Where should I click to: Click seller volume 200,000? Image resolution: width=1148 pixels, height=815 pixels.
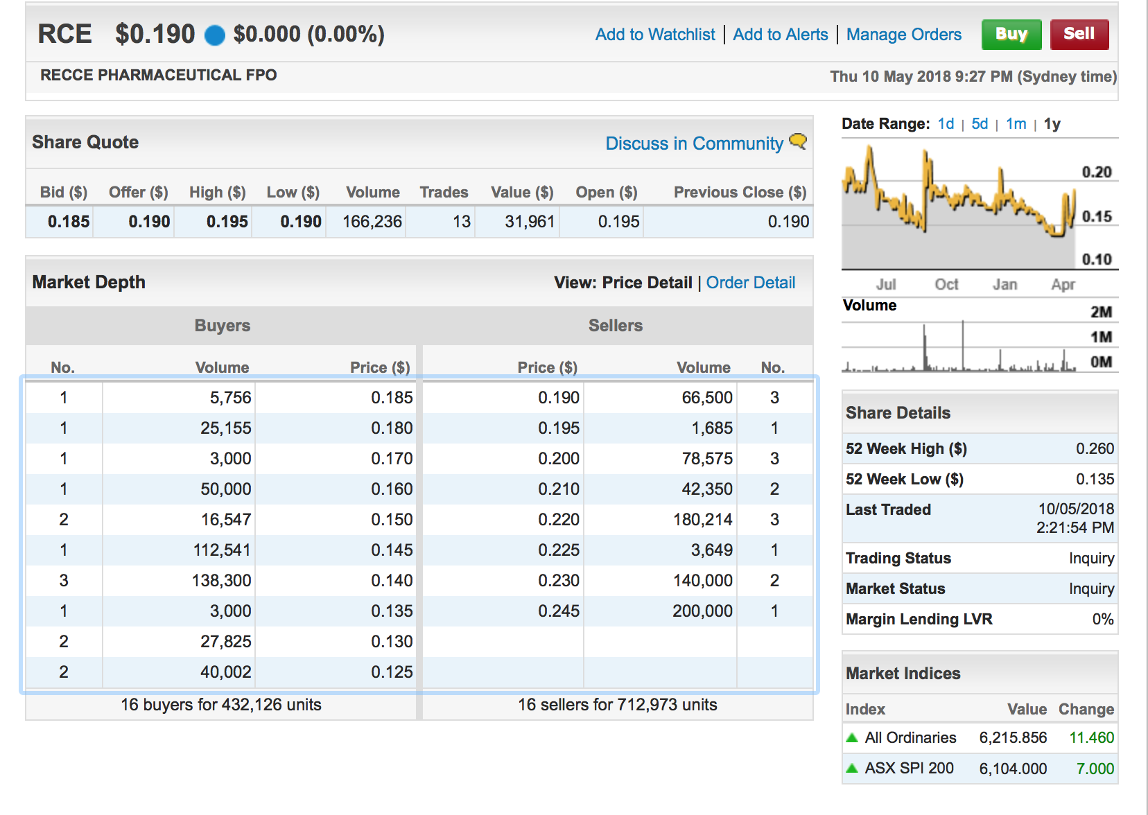point(702,611)
